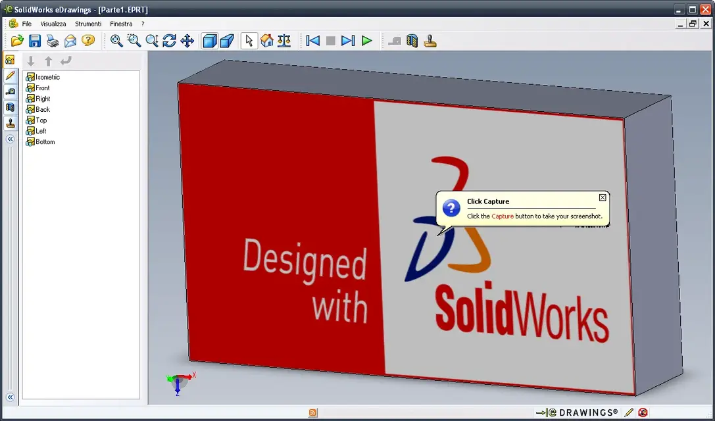Click the grey up arrow above view list
The image size is (715, 421).
[x=48, y=61]
